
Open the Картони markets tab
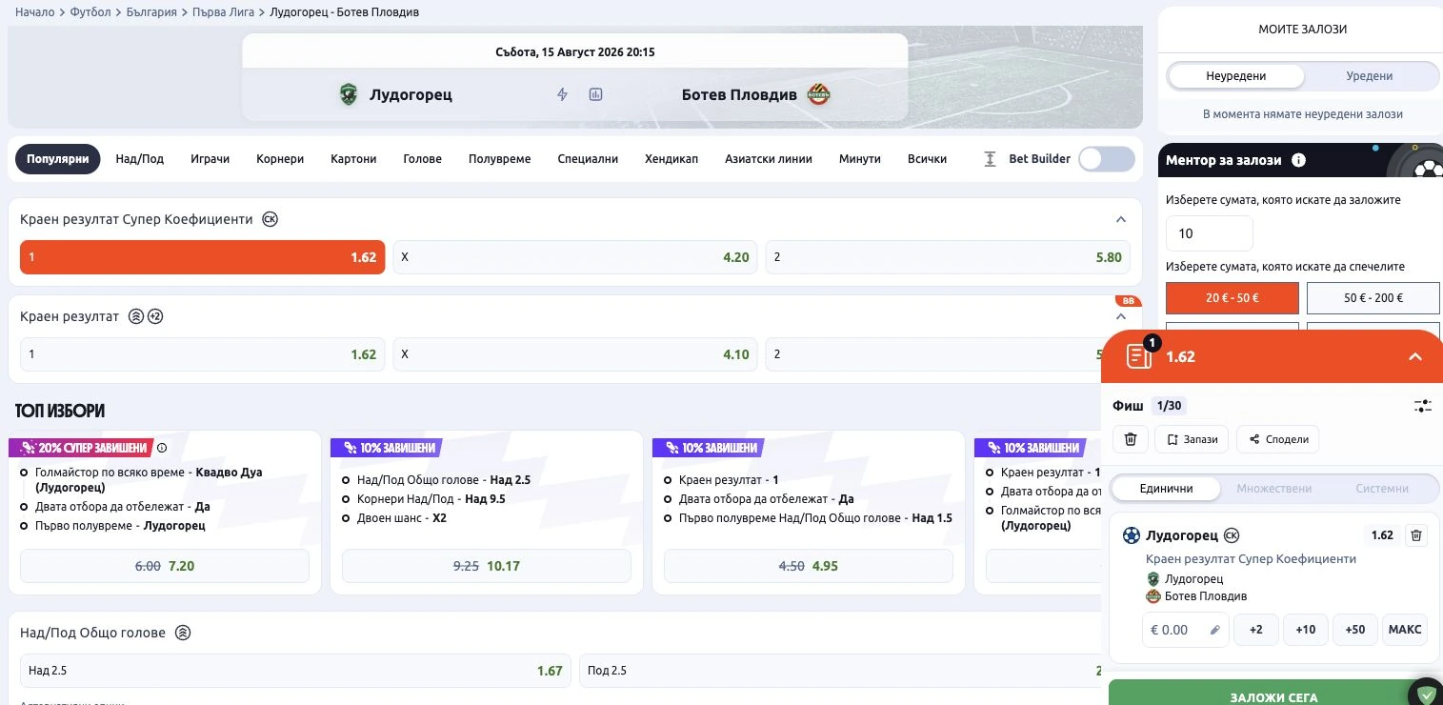tap(353, 159)
